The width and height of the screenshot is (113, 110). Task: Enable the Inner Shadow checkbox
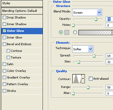4,24
